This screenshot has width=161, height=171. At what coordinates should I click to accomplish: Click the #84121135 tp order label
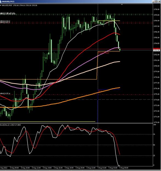(x=5, y=94)
